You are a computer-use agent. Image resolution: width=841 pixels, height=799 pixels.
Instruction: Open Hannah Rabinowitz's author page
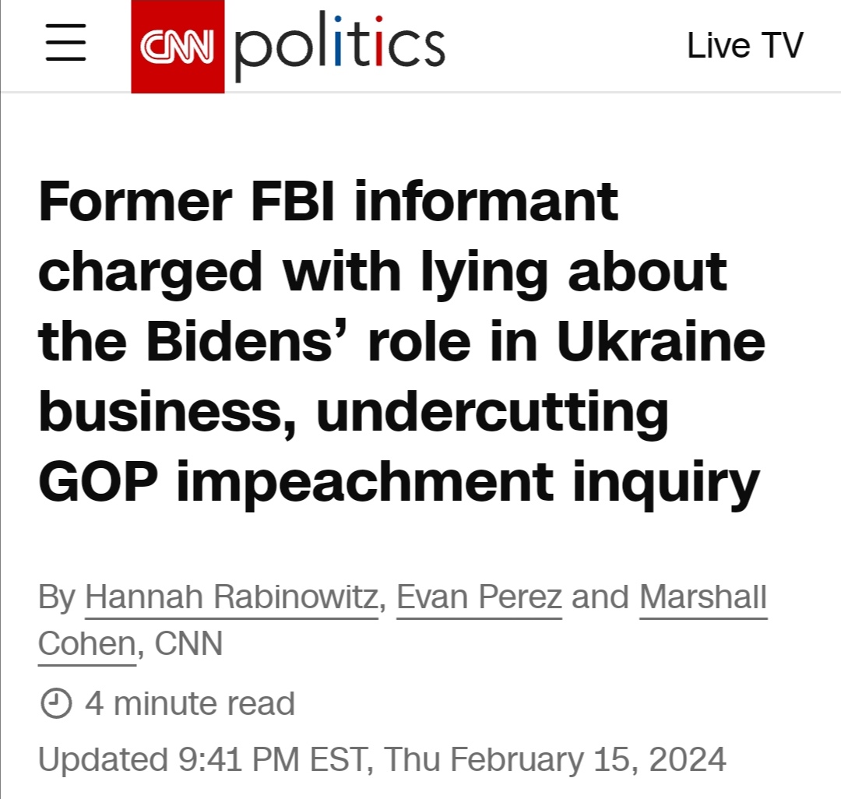pos(232,597)
